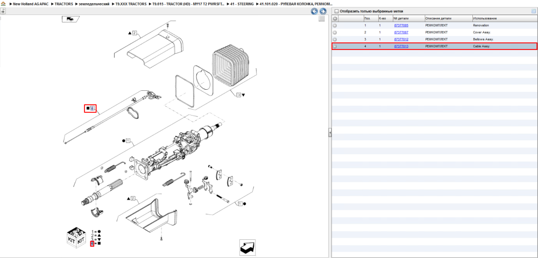This screenshot has width=538, height=258.
Task: Add Cover Assy. row to selection
Action: tap(335, 32)
